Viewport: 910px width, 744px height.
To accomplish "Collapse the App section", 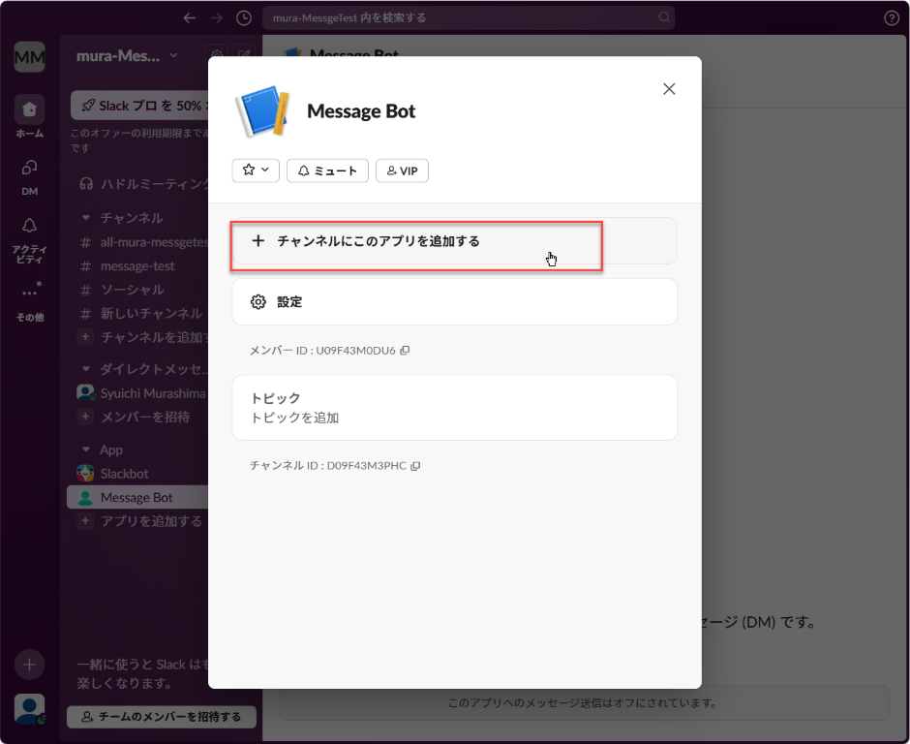I will tap(86, 449).
